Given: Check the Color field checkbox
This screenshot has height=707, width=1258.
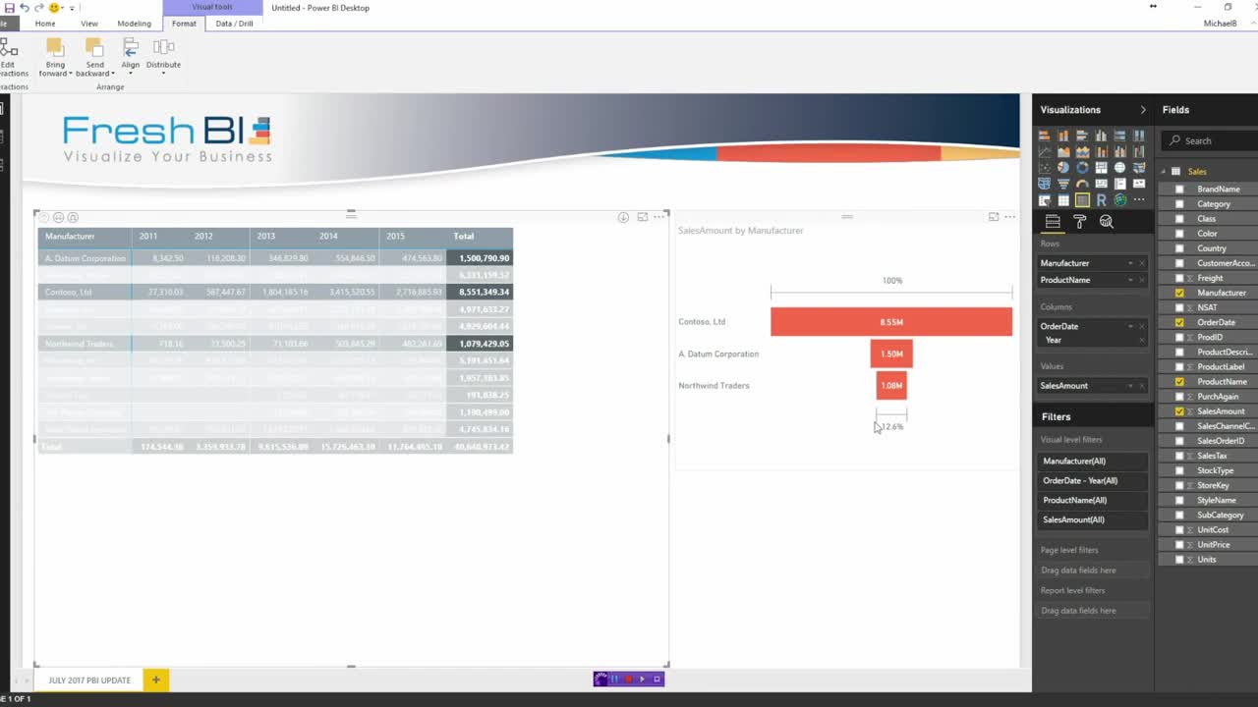Looking at the screenshot, I should click(1178, 233).
